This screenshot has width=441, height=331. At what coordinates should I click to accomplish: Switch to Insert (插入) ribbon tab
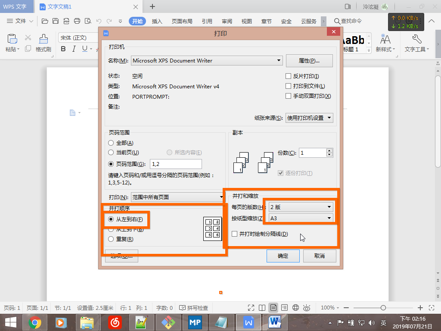pos(157,21)
